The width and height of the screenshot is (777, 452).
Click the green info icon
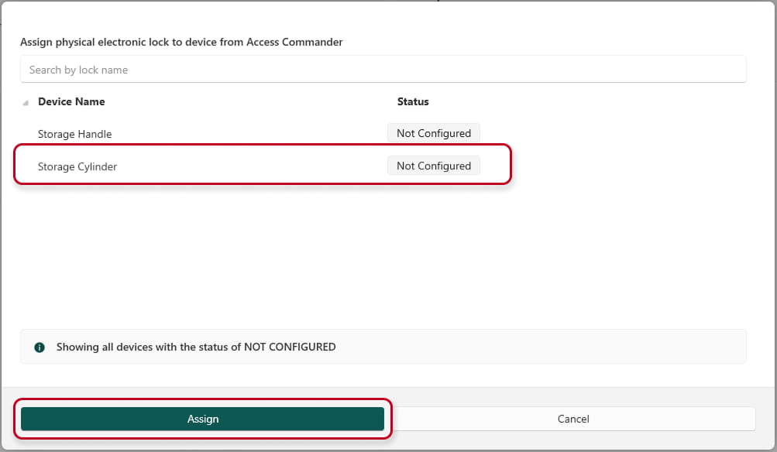coord(40,348)
